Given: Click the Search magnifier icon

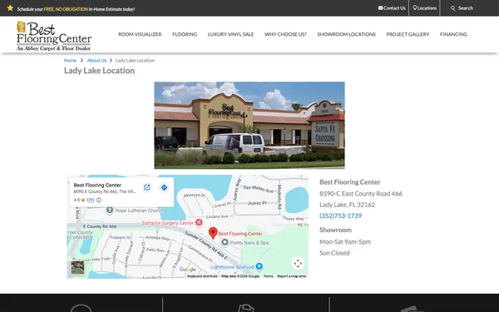Looking at the screenshot, I should pos(453,8).
